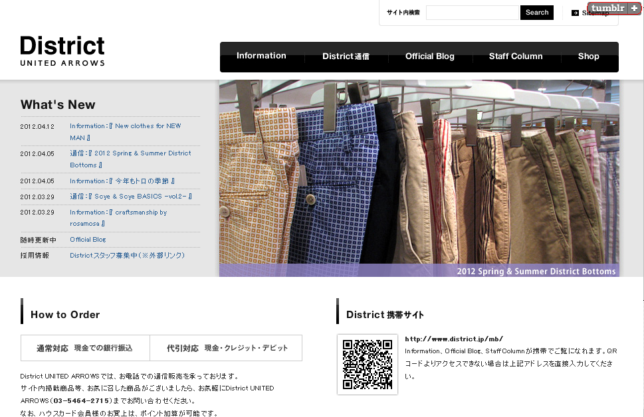Click the 代引対応 payment option box

pos(227,348)
